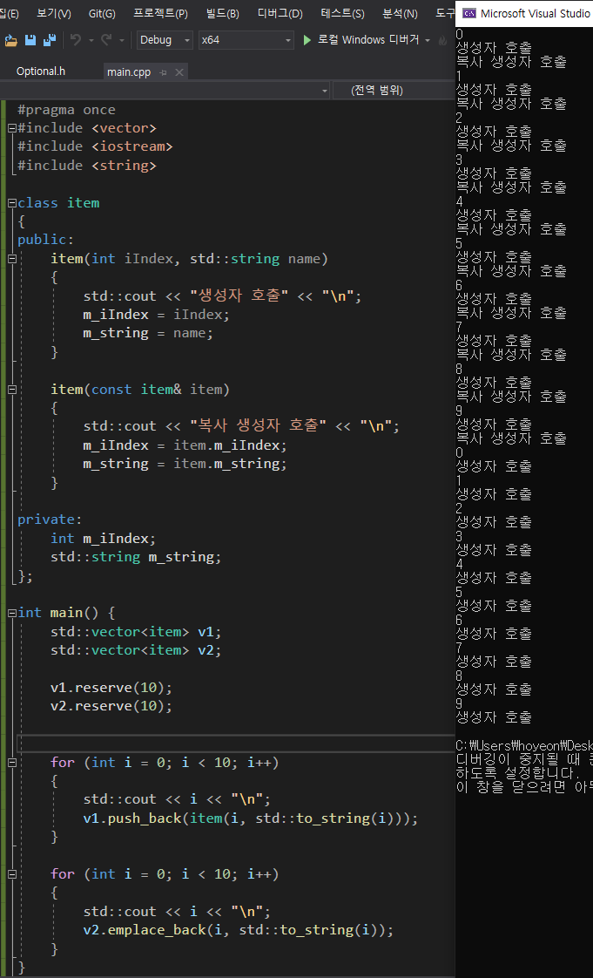Click the "m_string = item.m_string;" line
Image resolution: width=593 pixels, height=978 pixels.
coord(185,464)
